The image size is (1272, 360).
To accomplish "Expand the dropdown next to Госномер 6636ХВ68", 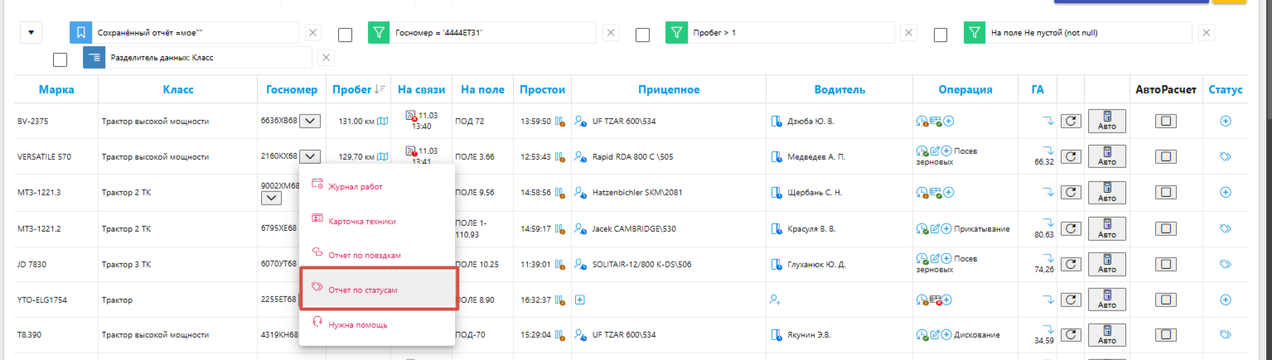I will tap(309, 122).
